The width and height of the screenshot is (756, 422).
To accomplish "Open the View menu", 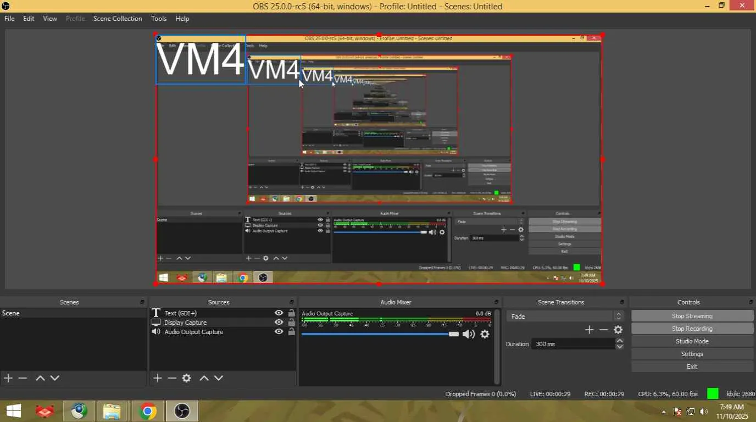I will pyautogui.click(x=50, y=19).
